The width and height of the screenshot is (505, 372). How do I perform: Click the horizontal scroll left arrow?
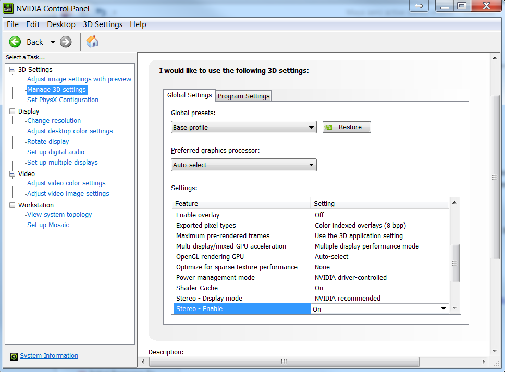[x=143, y=362]
